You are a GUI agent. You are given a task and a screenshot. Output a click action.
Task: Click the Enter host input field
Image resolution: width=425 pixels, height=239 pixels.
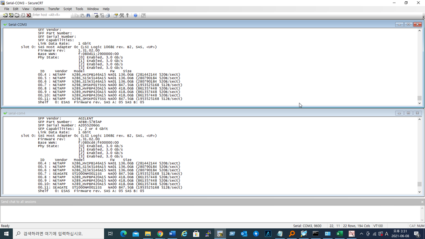[x=51, y=15]
